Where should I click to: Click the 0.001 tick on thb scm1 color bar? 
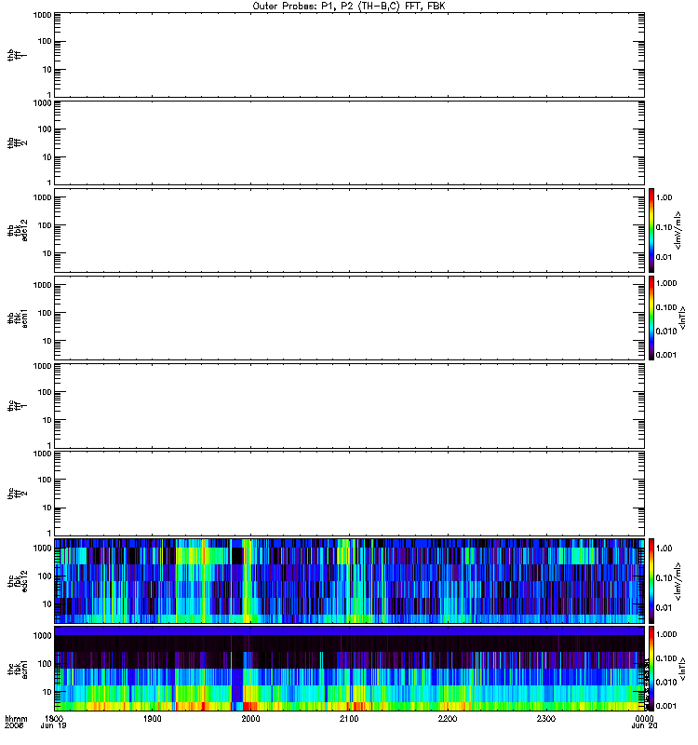point(666,355)
